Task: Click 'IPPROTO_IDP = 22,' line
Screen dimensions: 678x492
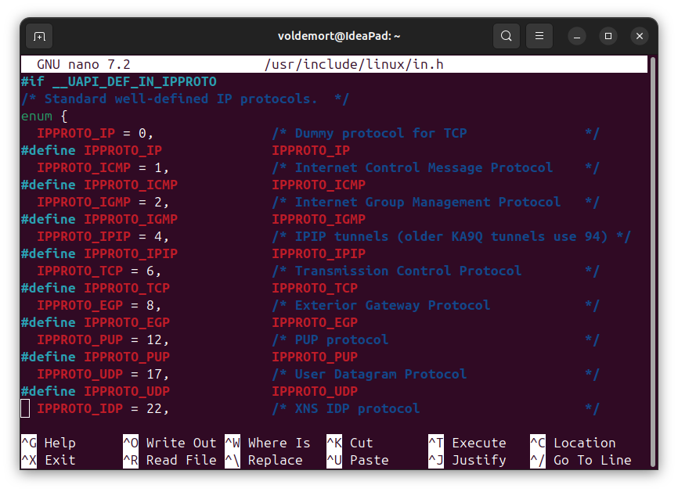Action: (x=103, y=408)
